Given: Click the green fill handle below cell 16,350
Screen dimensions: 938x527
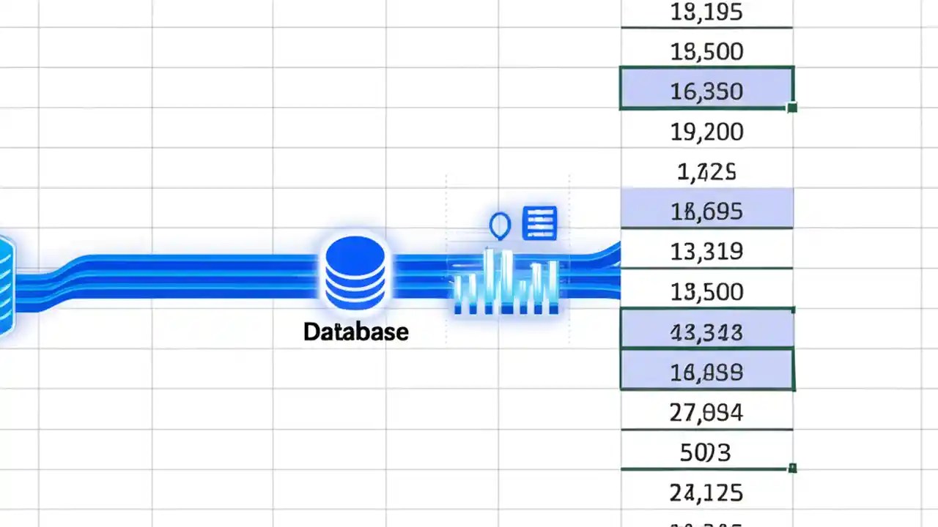Looking at the screenshot, I should (792, 108).
